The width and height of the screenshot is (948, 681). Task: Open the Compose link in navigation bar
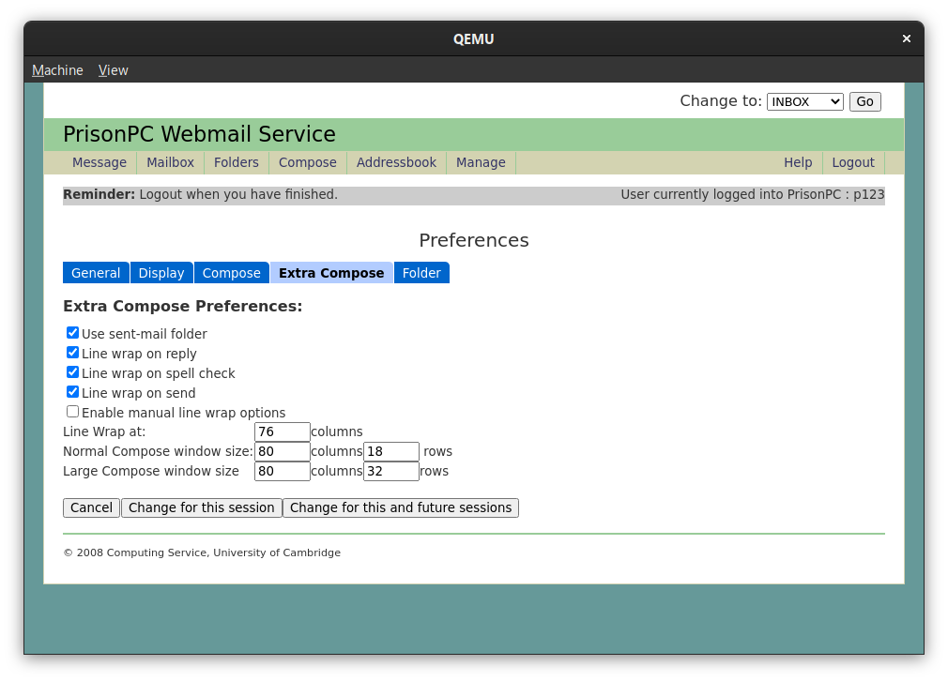[x=308, y=162]
